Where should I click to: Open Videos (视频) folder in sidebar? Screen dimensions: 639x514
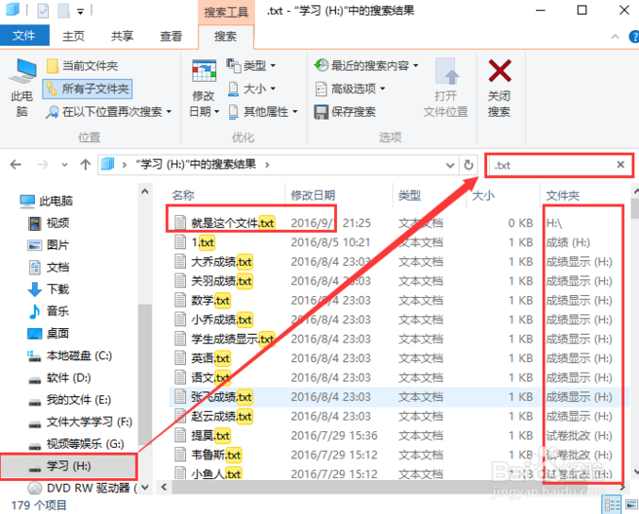[49, 223]
